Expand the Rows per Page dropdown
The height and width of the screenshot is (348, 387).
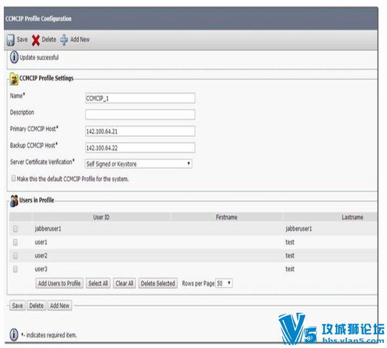point(224,283)
